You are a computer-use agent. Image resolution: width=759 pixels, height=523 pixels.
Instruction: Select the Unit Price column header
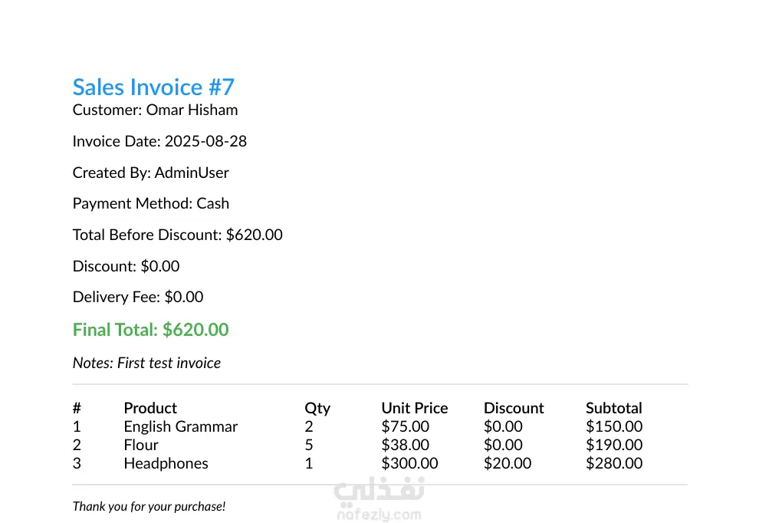click(414, 408)
